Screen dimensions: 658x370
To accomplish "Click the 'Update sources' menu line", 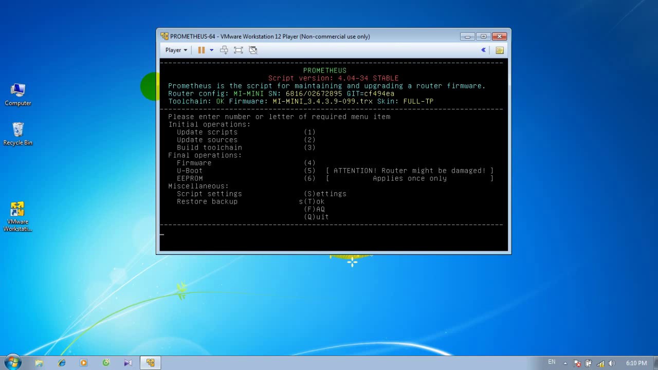I will tap(246, 140).
